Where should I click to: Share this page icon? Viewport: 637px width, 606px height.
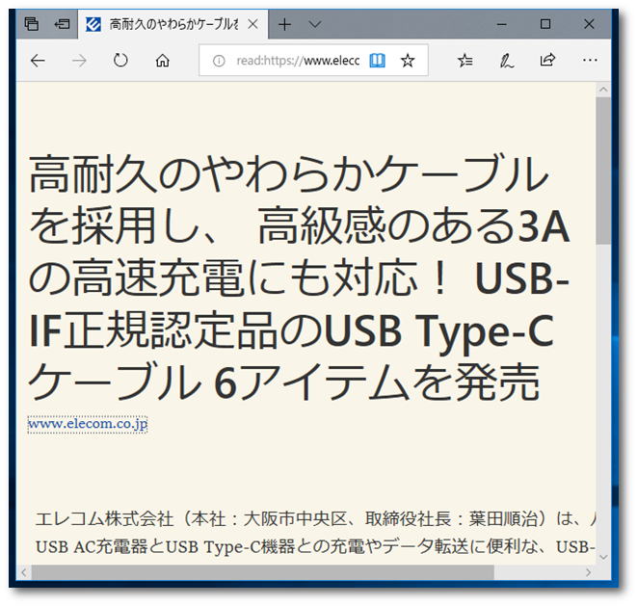(x=547, y=61)
